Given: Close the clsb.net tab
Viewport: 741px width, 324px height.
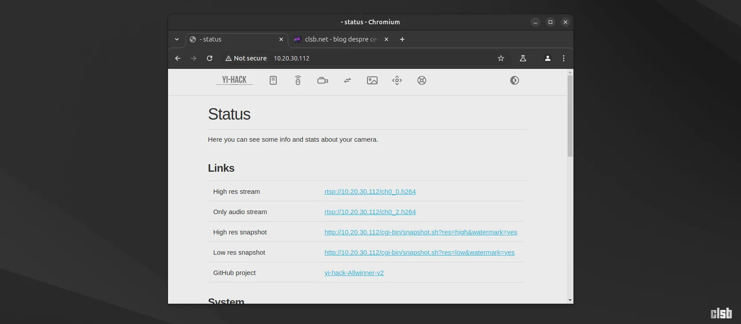Looking at the screenshot, I should [386, 39].
